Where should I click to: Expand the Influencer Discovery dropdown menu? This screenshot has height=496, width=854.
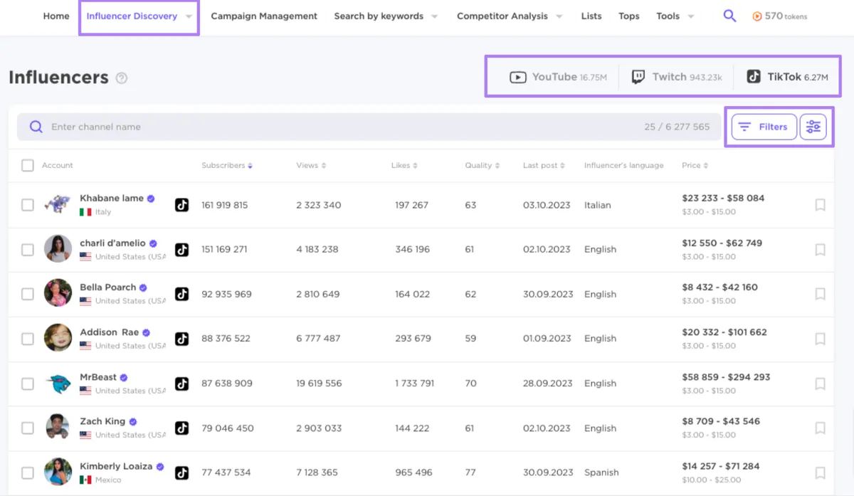189,16
